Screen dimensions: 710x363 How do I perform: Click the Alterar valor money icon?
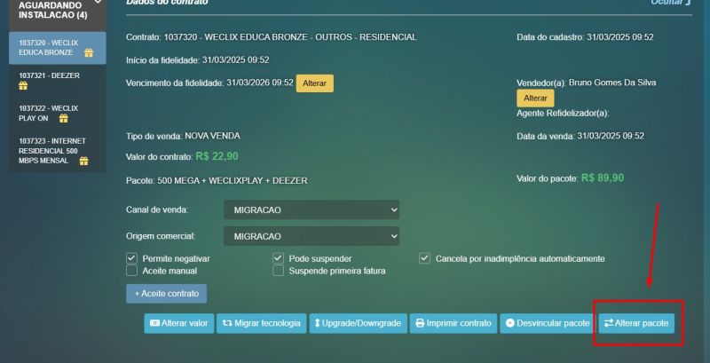point(155,324)
